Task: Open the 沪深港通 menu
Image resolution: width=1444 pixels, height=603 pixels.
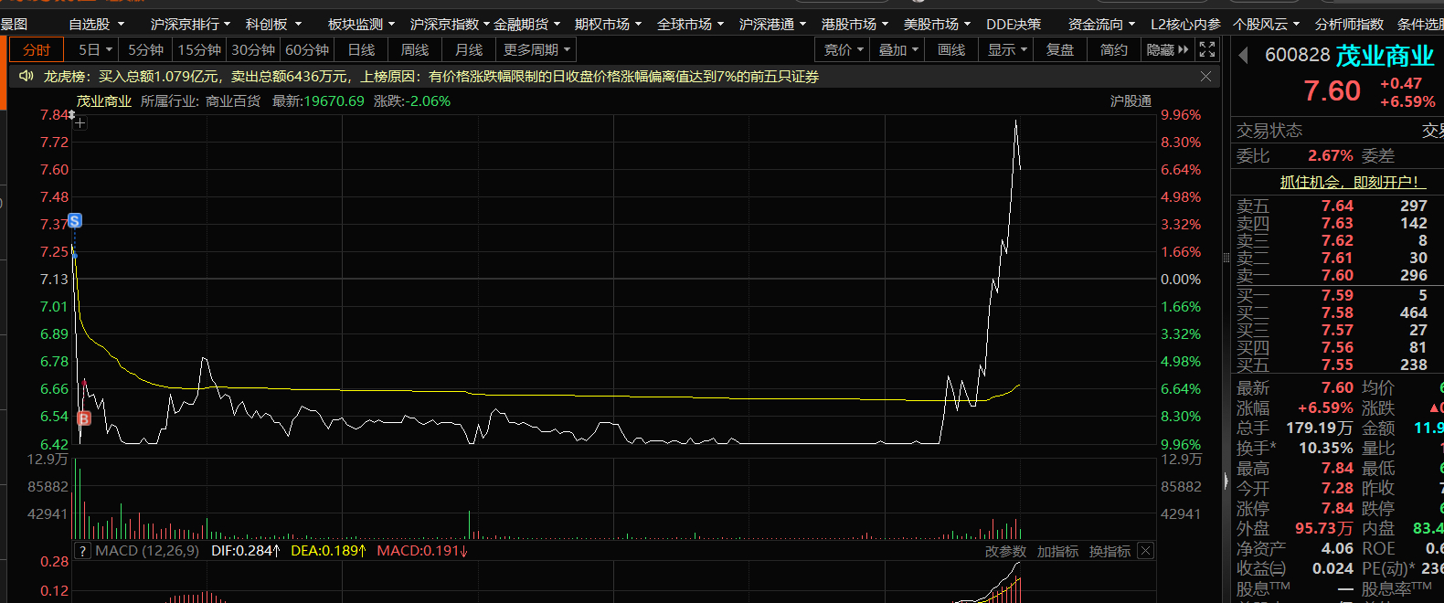Action: pyautogui.click(x=772, y=24)
